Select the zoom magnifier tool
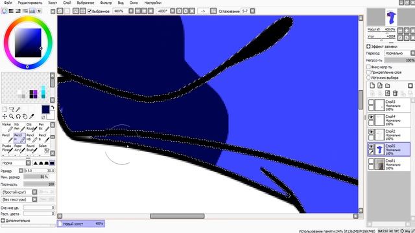Screen dimensions: 415x233 tap(12, 116)
